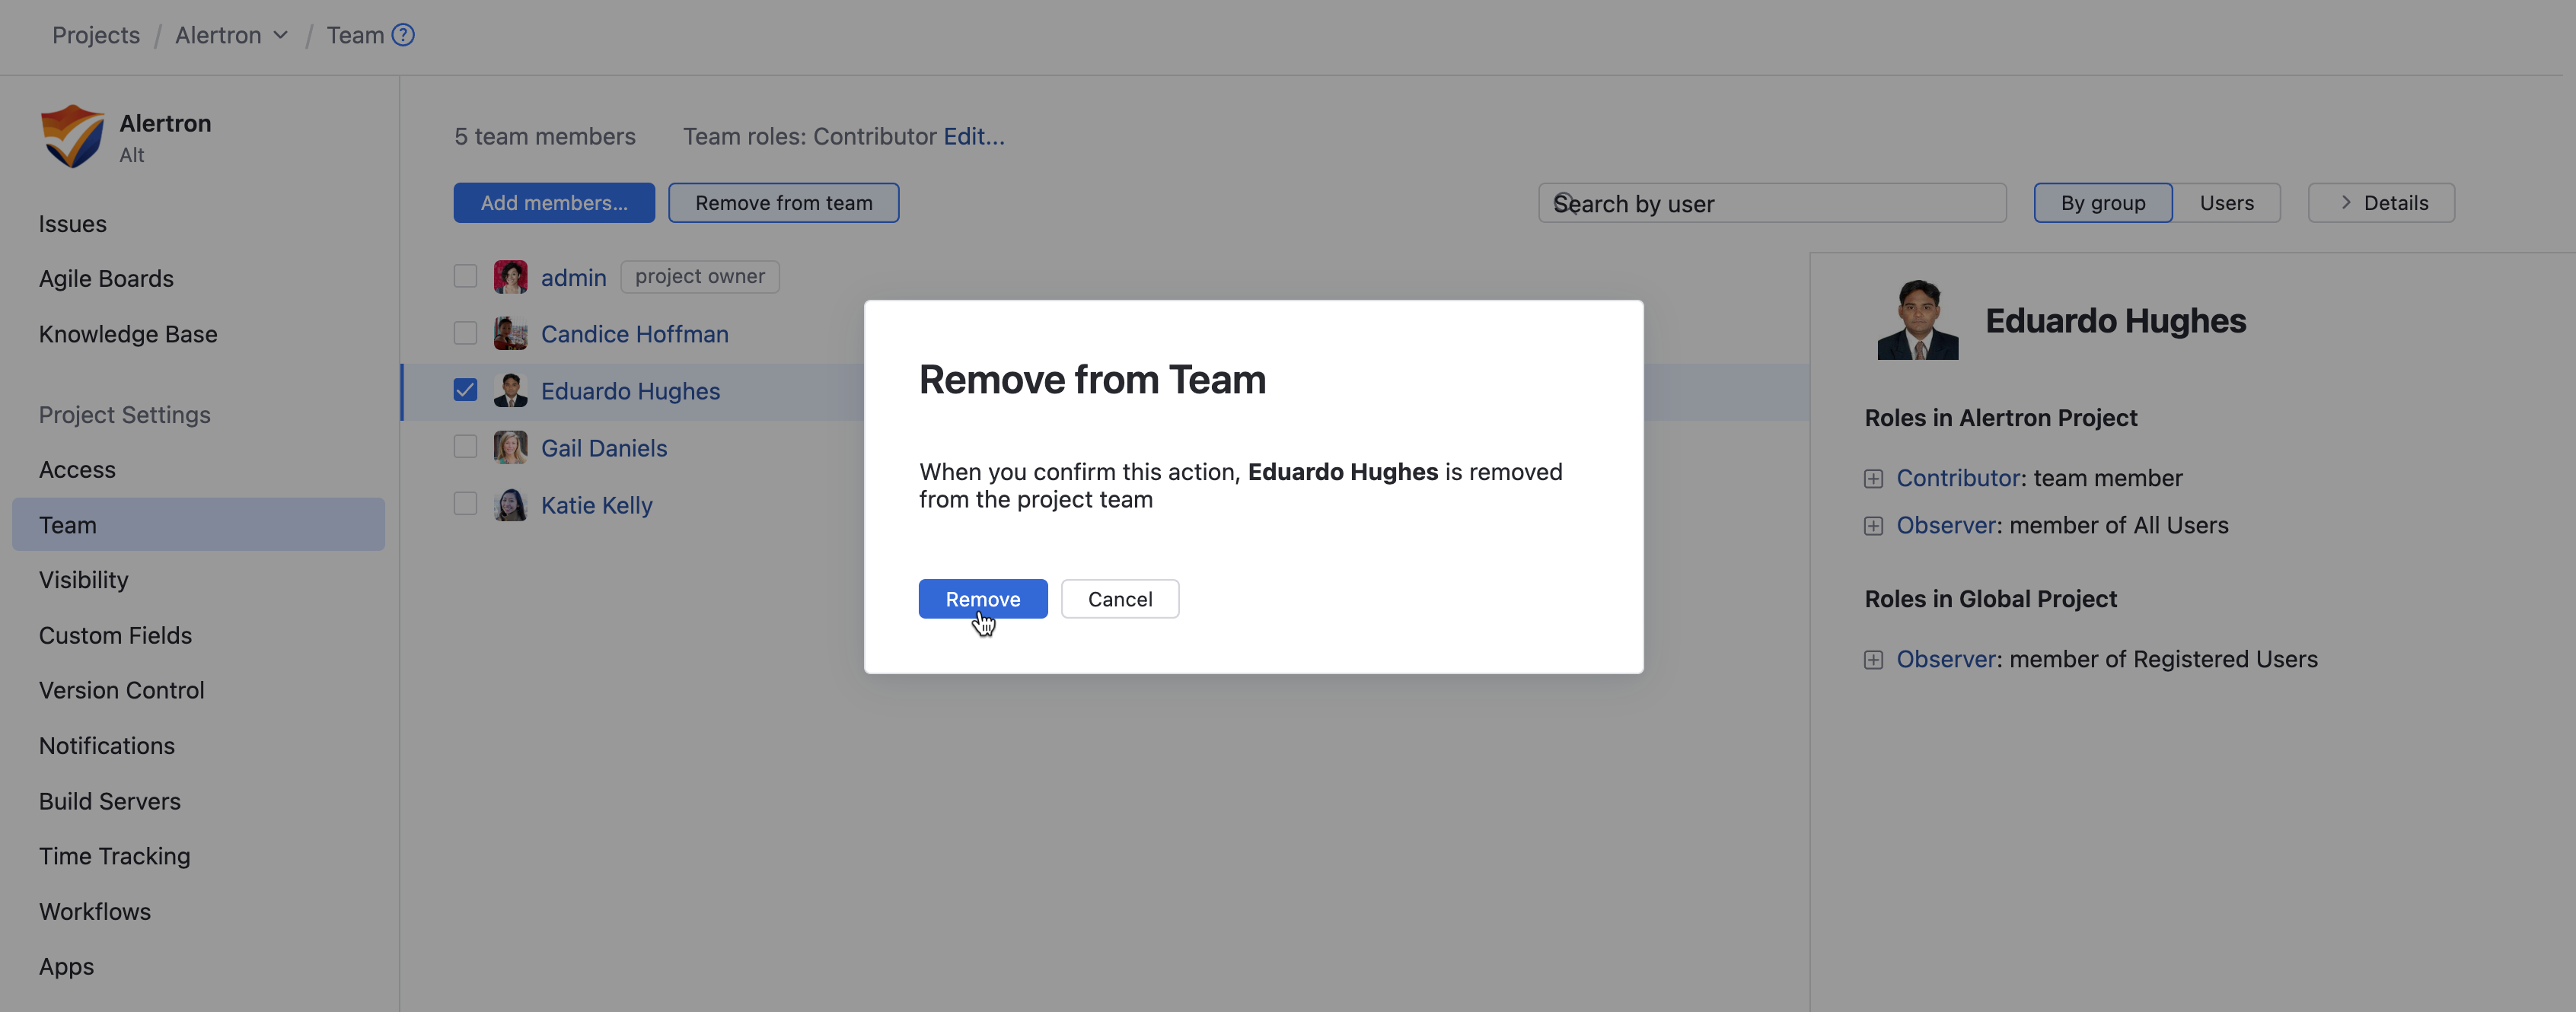Expand the Contributor role details

[1873, 479]
